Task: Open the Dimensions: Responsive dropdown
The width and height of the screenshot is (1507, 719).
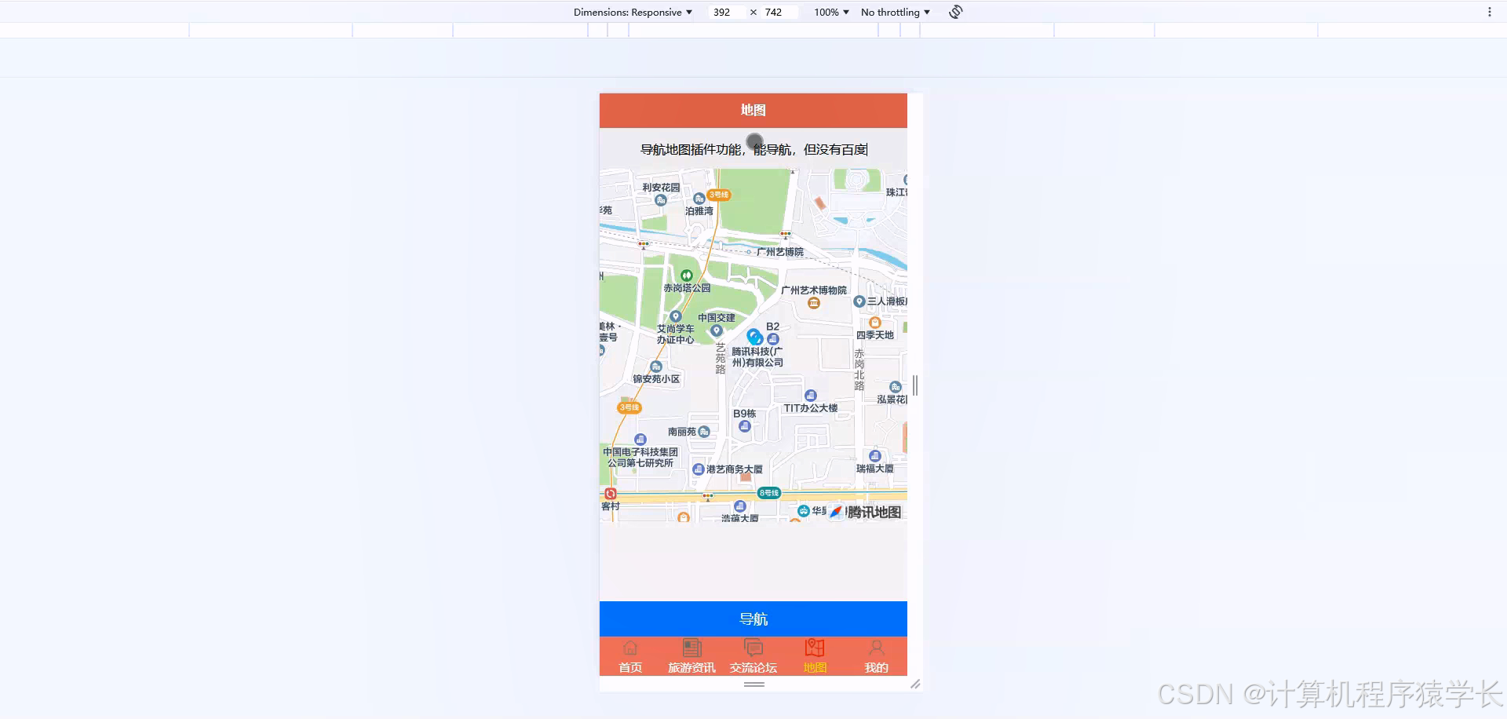Action: (x=633, y=12)
